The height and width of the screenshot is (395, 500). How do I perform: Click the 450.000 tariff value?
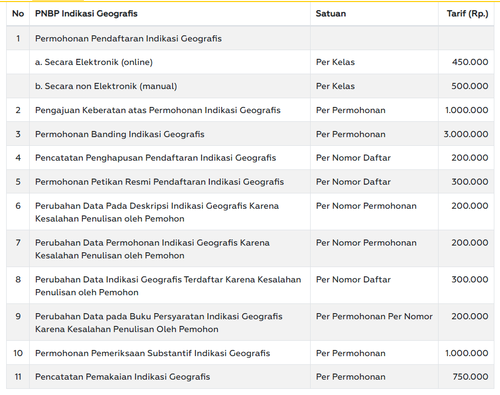tap(470, 62)
